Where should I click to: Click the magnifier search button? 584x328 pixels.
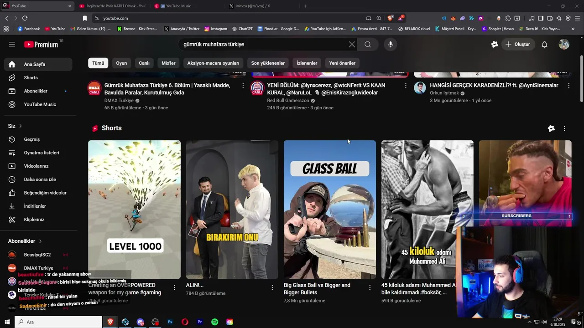[368, 44]
